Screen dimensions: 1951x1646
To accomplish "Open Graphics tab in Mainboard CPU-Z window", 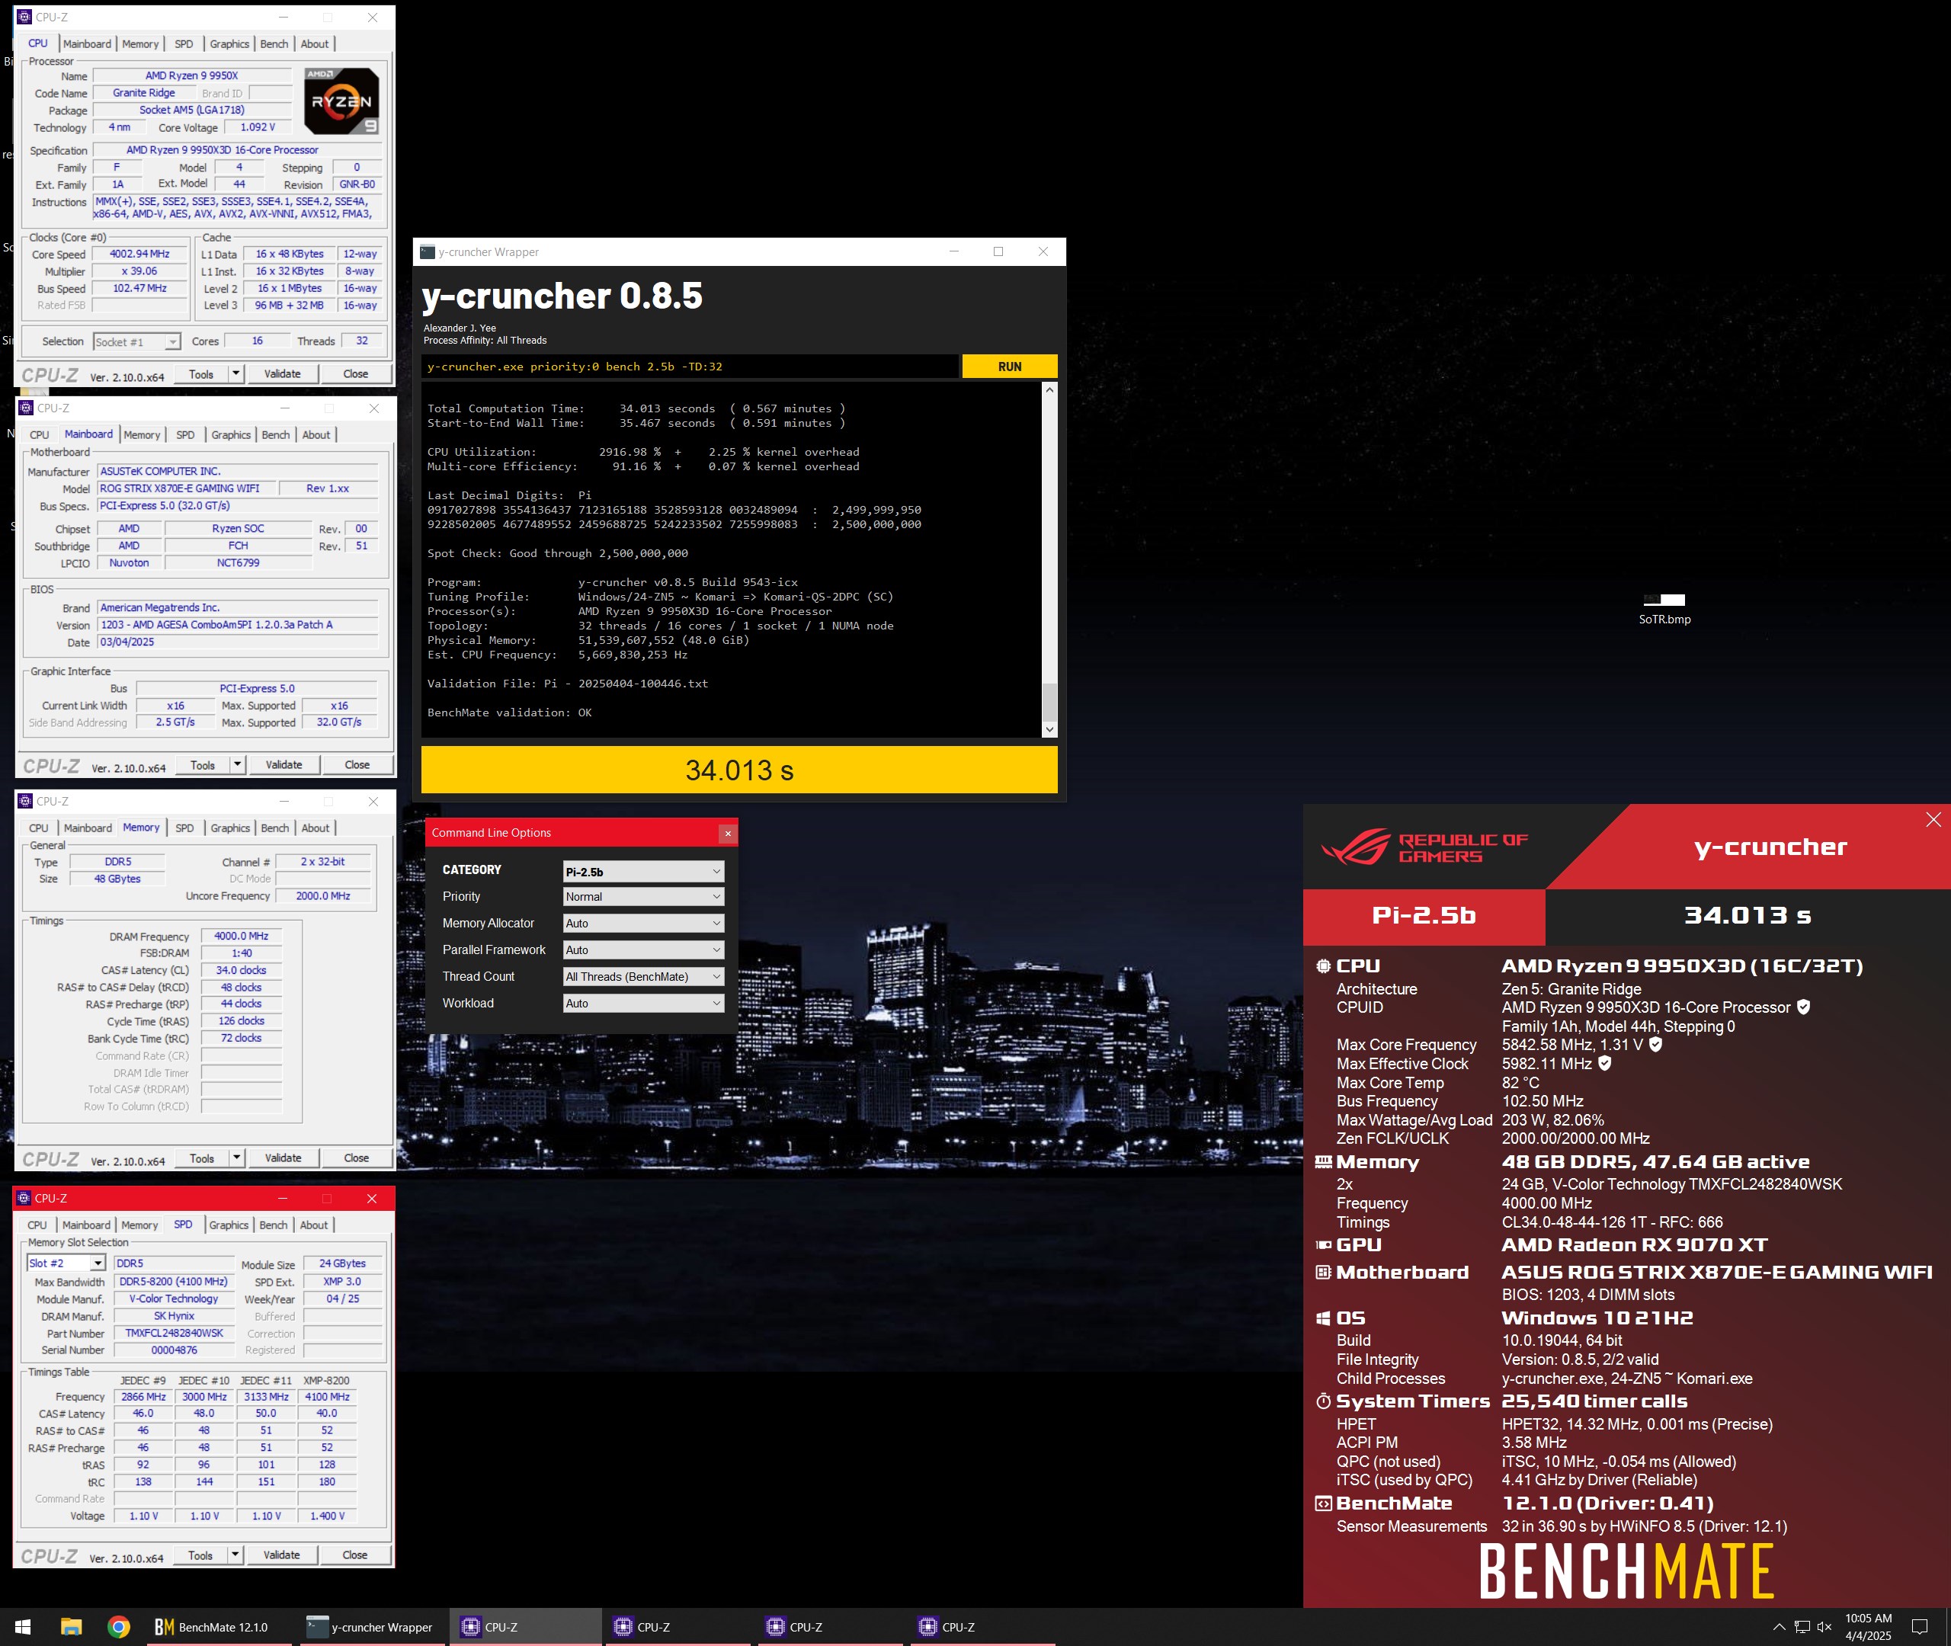I will pos(230,435).
